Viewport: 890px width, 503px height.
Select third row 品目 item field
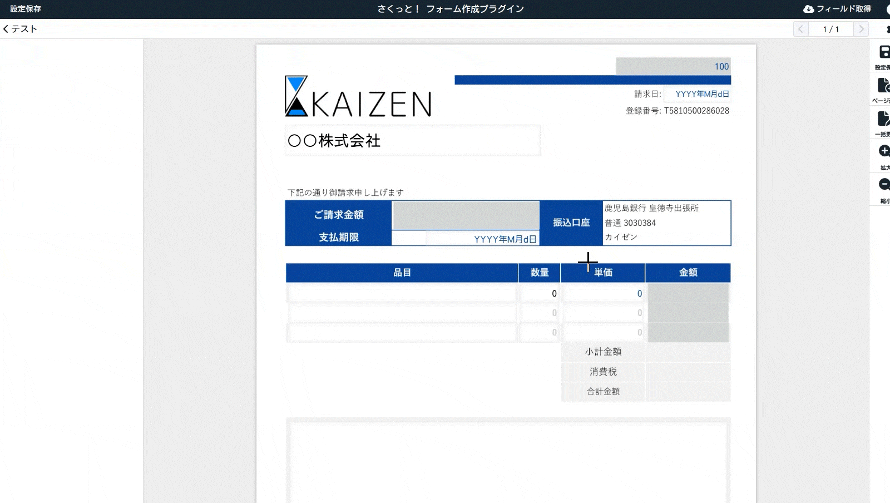click(402, 332)
